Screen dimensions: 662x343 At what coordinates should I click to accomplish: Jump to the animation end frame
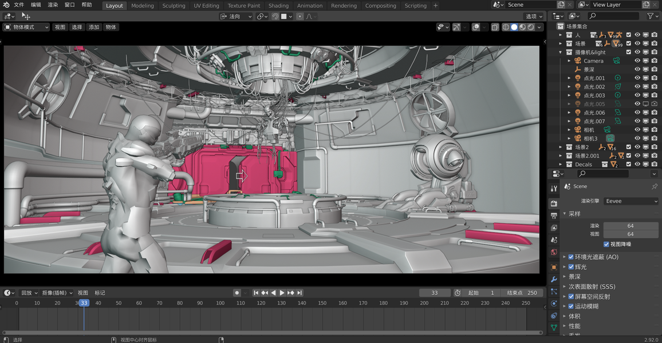click(300, 293)
